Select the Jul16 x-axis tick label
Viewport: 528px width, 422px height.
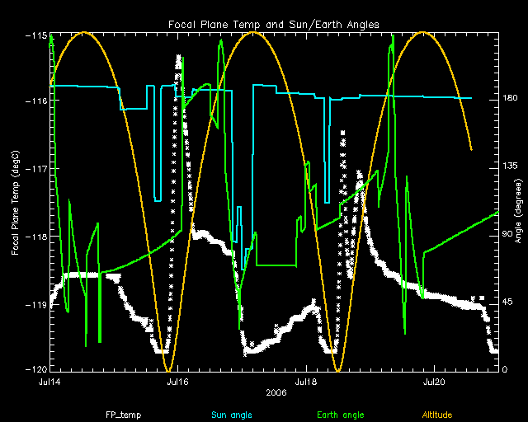[177, 382]
